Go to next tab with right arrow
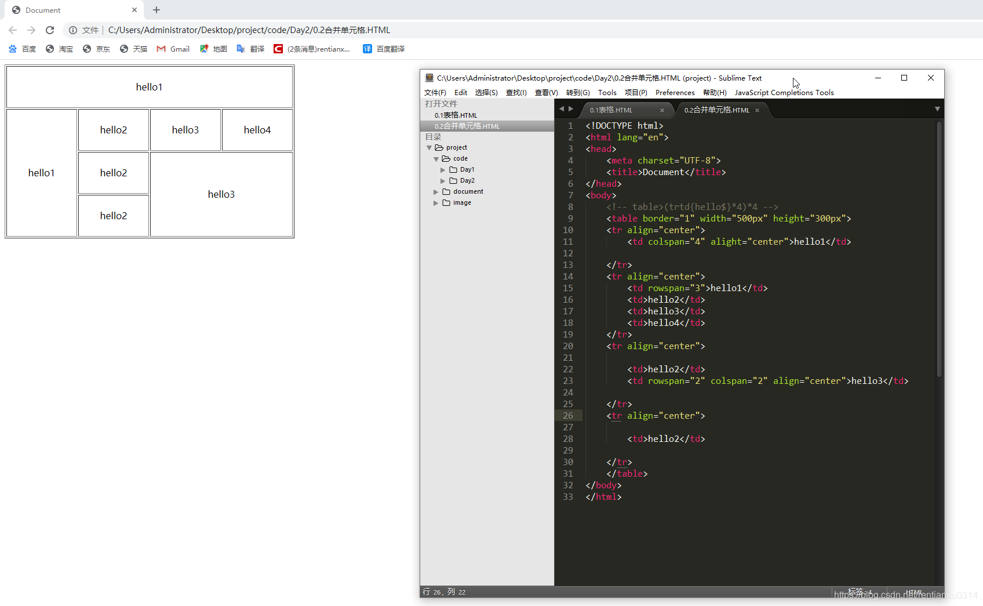The width and height of the screenshot is (983, 606). pyautogui.click(x=571, y=109)
